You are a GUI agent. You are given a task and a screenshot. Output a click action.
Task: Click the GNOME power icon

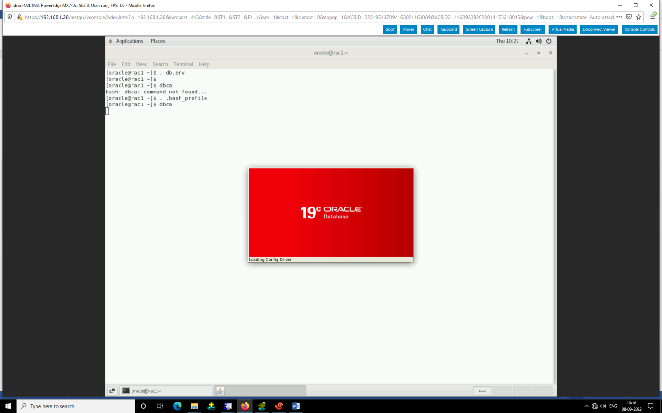549,41
